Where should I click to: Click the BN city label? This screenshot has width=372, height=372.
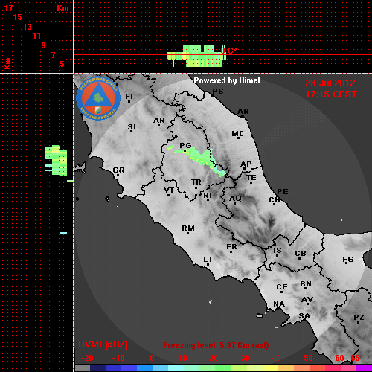point(306,284)
